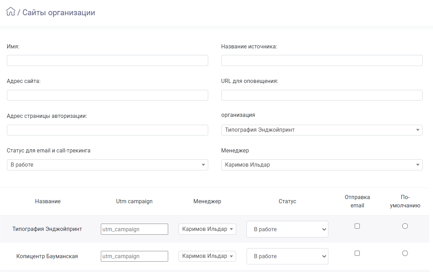The image size is (433, 272).
Task: Click the Название источника label
Action: (249, 47)
